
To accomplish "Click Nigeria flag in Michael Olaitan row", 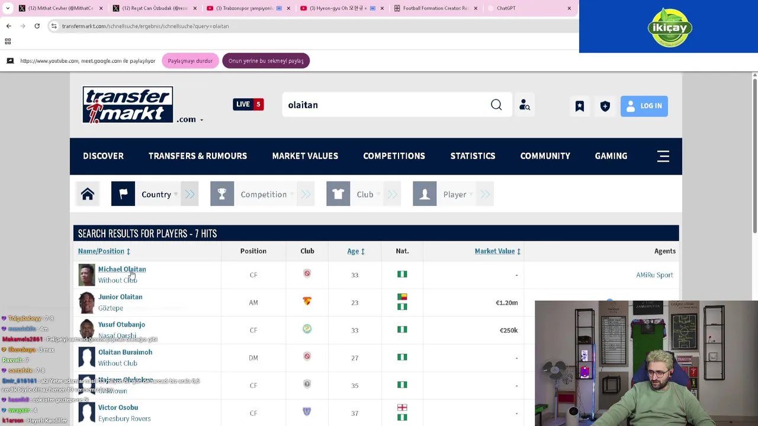I will click(402, 275).
